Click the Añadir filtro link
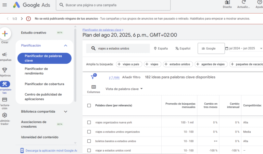The image size is (263, 154). pyautogui.click(x=131, y=77)
